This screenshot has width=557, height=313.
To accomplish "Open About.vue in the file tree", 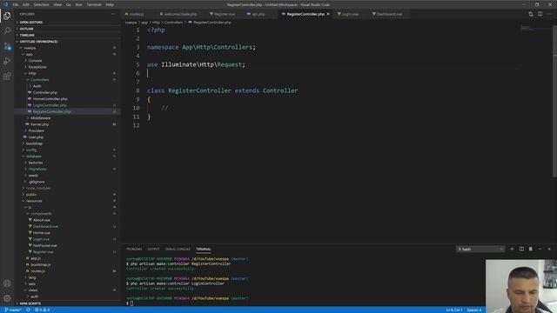I will pos(41,220).
